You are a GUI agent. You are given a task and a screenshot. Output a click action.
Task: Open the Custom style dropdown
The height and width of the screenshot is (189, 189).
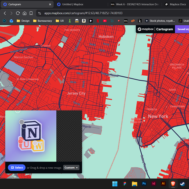(71, 168)
